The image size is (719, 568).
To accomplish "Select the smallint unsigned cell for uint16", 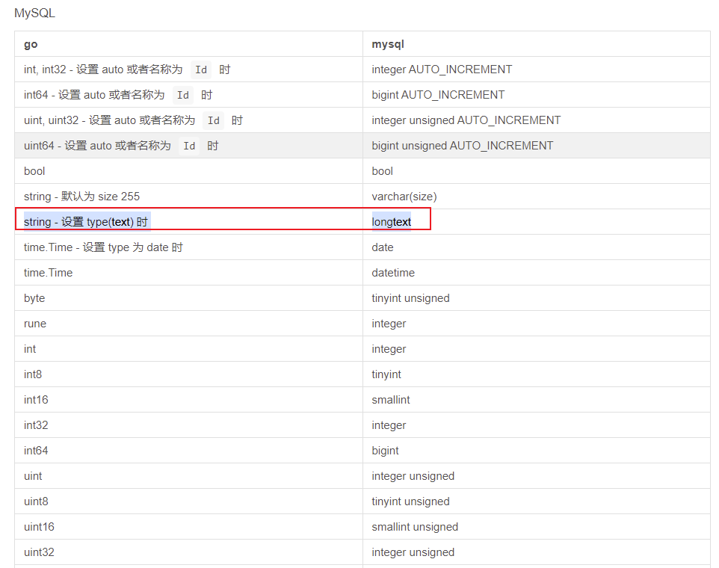I will [415, 526].
